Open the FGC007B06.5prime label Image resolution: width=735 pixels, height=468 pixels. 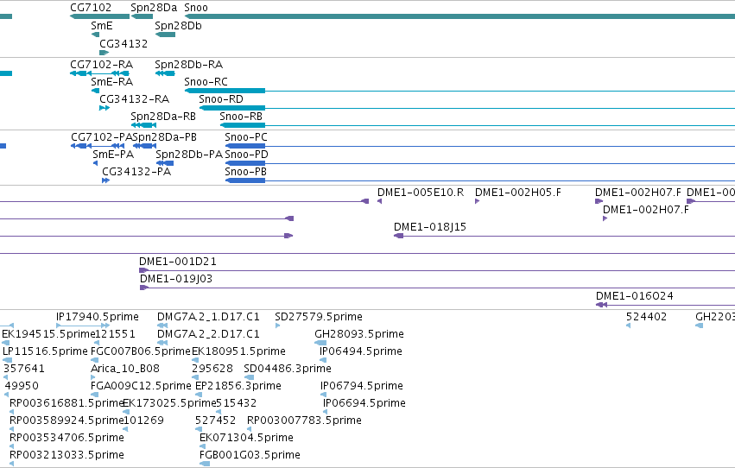coord(141,351)
